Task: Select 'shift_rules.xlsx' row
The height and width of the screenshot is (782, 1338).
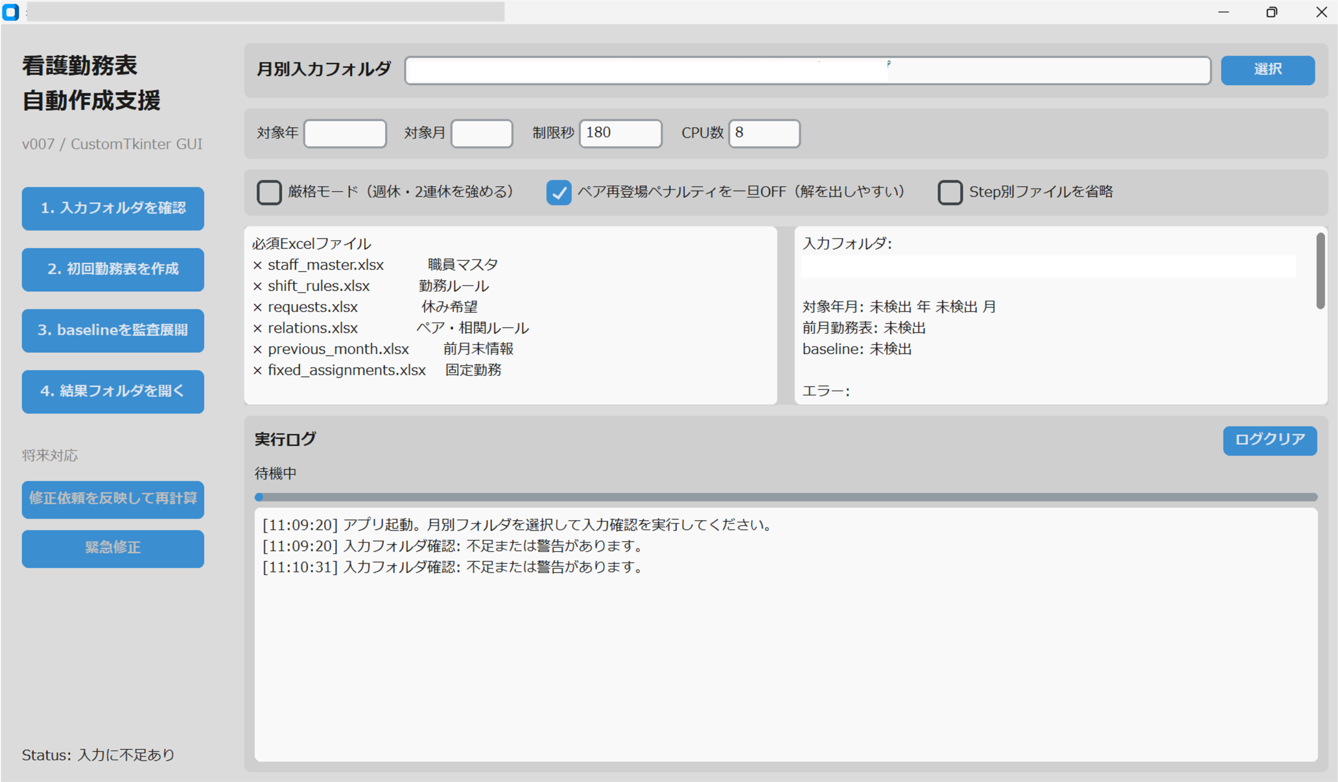Action: (x=371, y=285)
